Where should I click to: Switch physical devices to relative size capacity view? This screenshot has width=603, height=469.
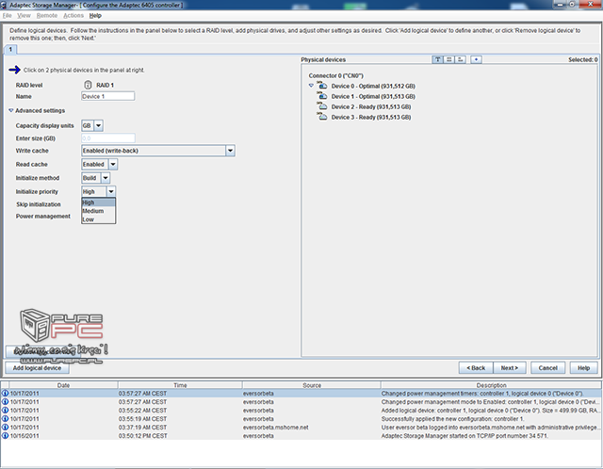click(461, 59)
